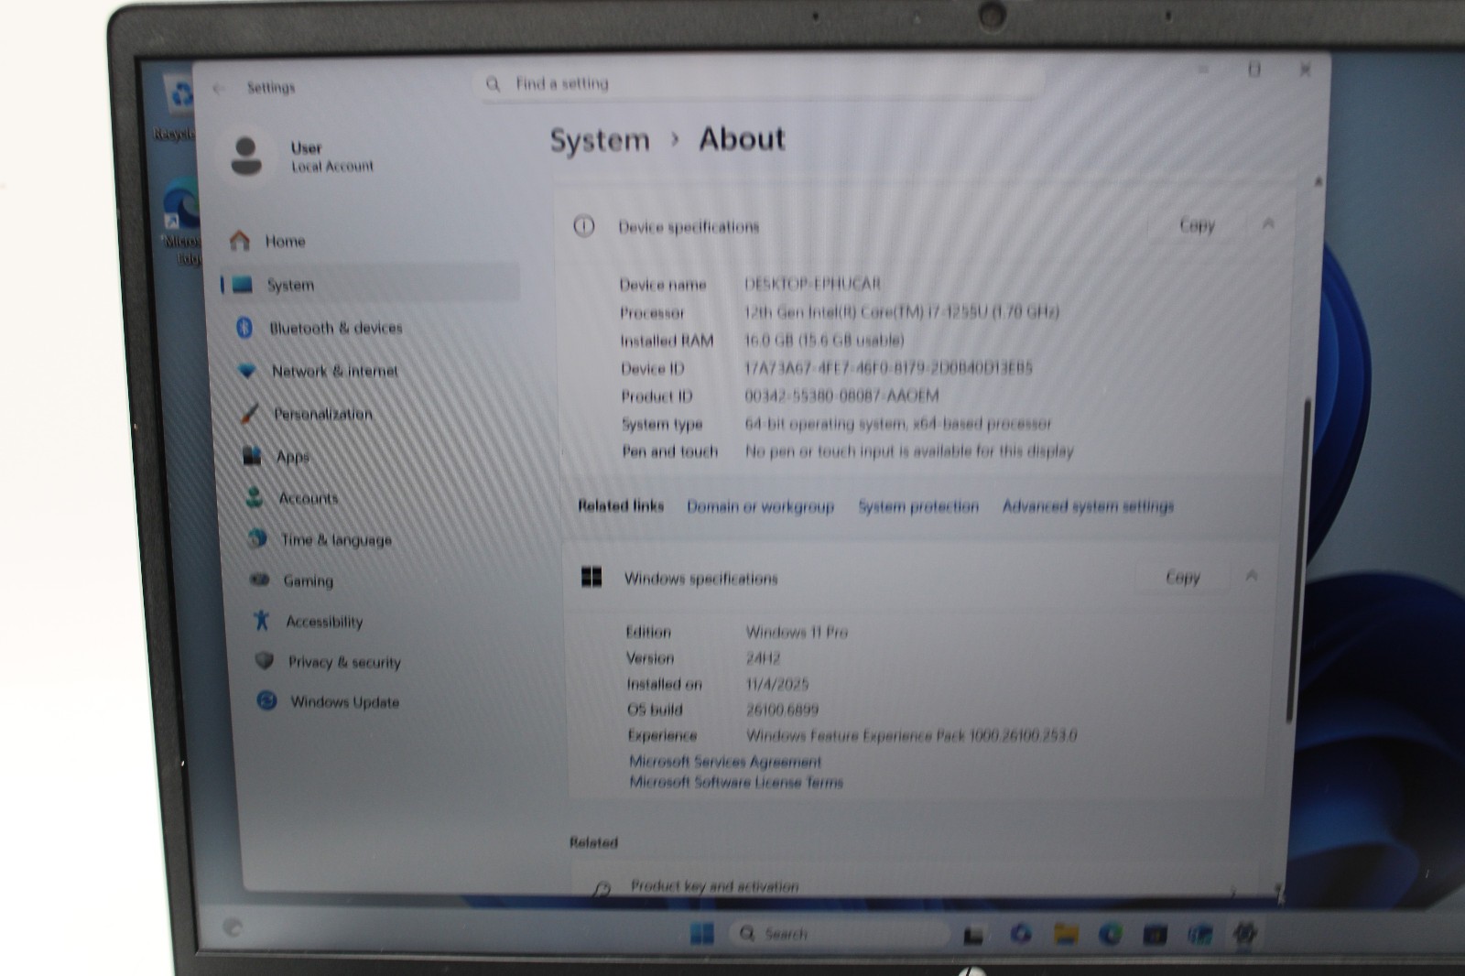This screenshot has width=1465, height=976.
Task: Open Task View on the taskbar
Action: pyautogui.click(x=973, y=934)
